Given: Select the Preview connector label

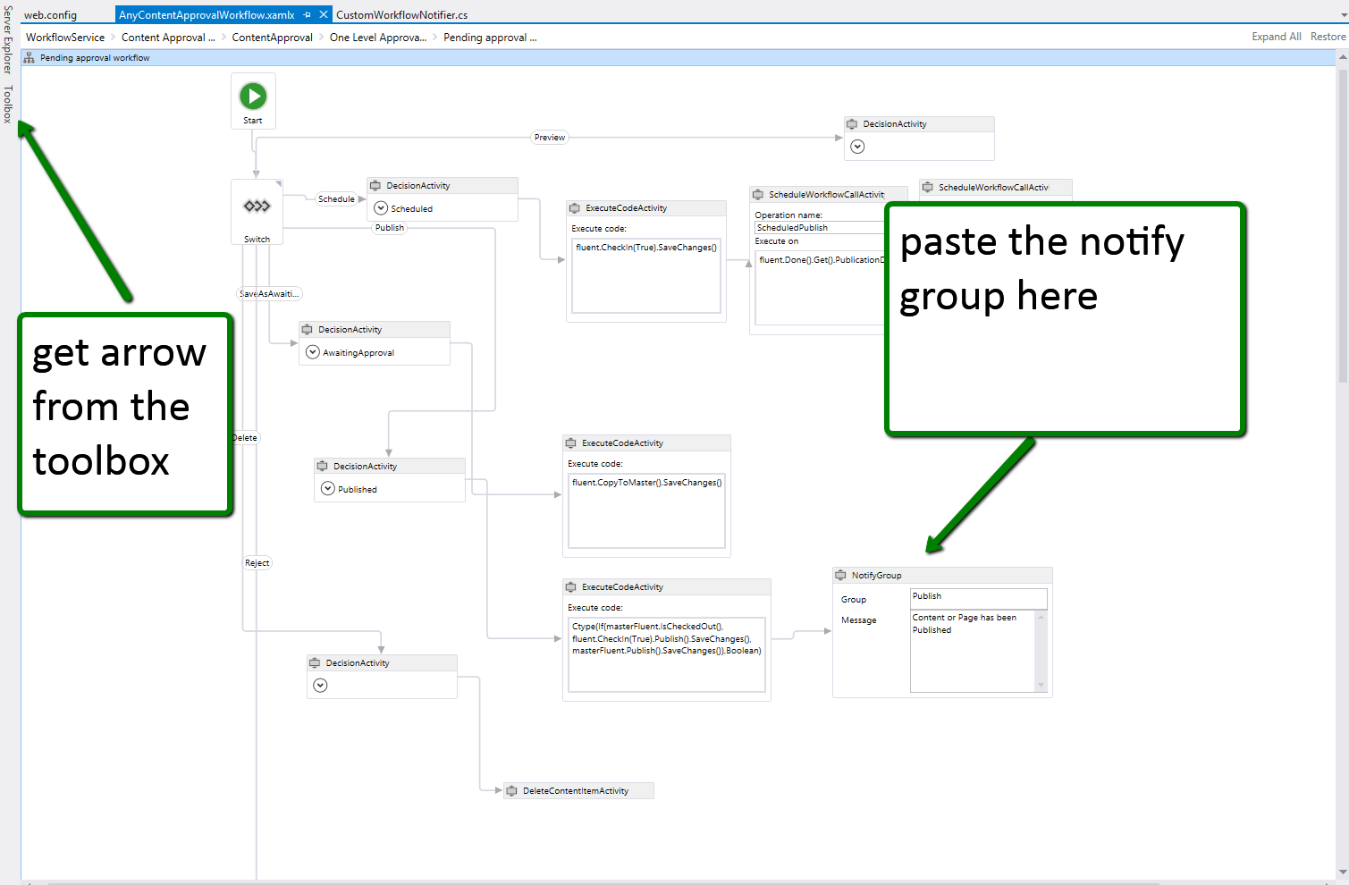Looking at the screenshot, I should pos(550,138).
